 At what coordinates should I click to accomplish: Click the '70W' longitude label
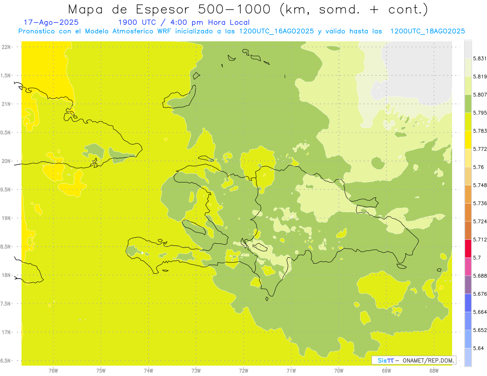click(x=338, y=371)
